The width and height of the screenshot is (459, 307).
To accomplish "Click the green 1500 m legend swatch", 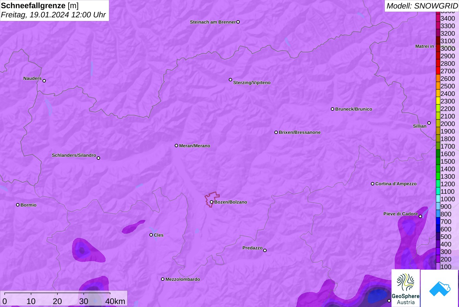I will (438, 161).
